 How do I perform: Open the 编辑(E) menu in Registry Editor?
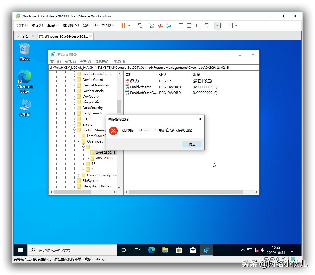click(x=70, y=61)
